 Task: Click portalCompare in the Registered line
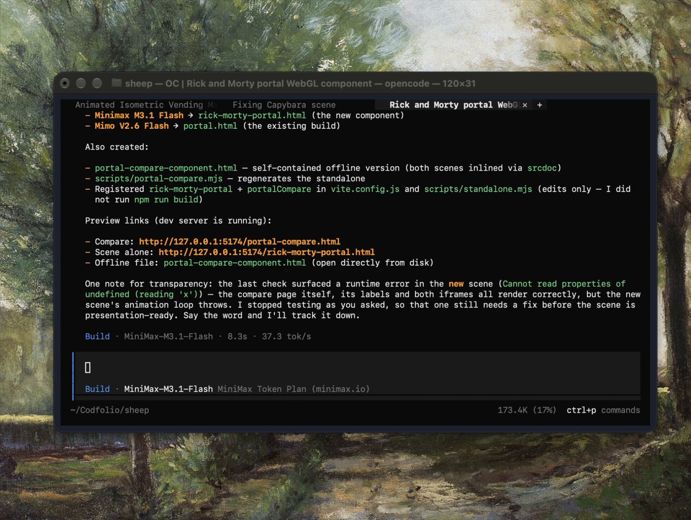pos(279,189)
